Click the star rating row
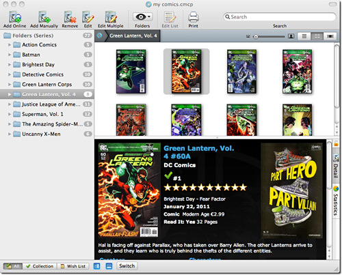Screen dimensions: 342x275 coord(205,188)
